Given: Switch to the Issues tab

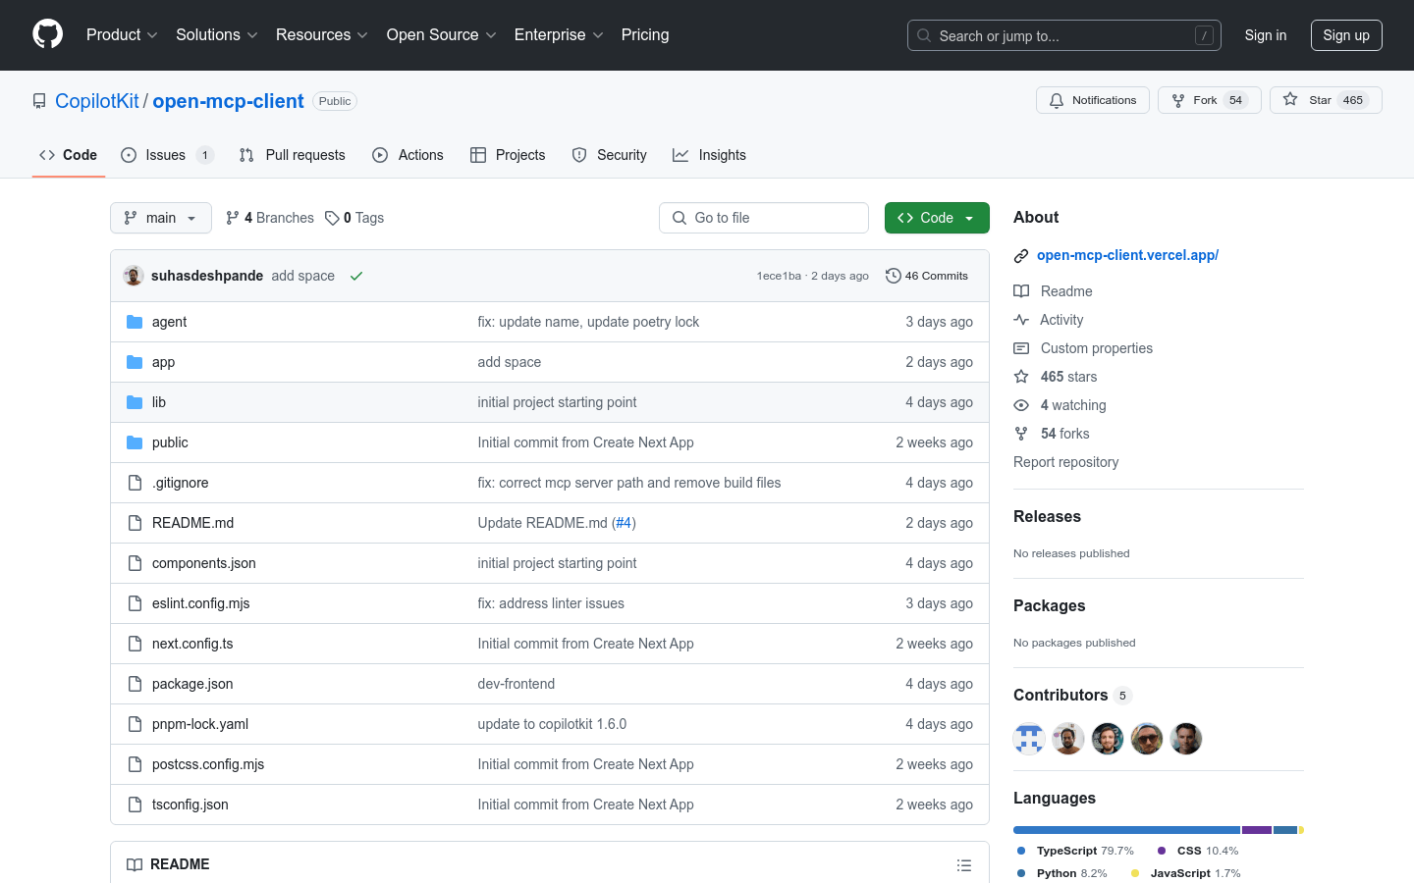Looking at the screenshot, I should click(167, 154).
